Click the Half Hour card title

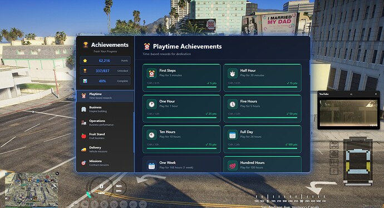(248, 71)
